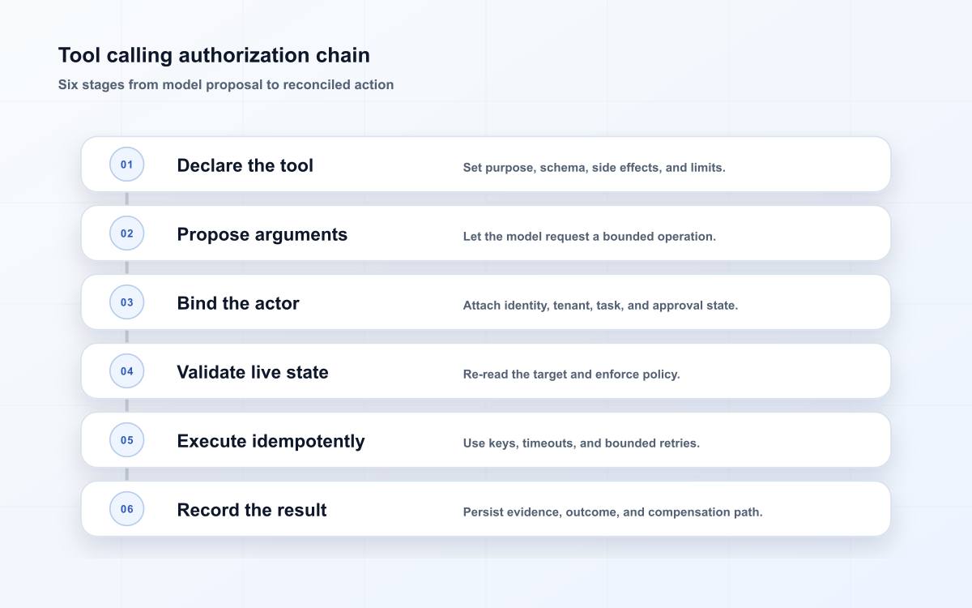
Task: Select the Declare the tool heading
Action: pos(245,165)
